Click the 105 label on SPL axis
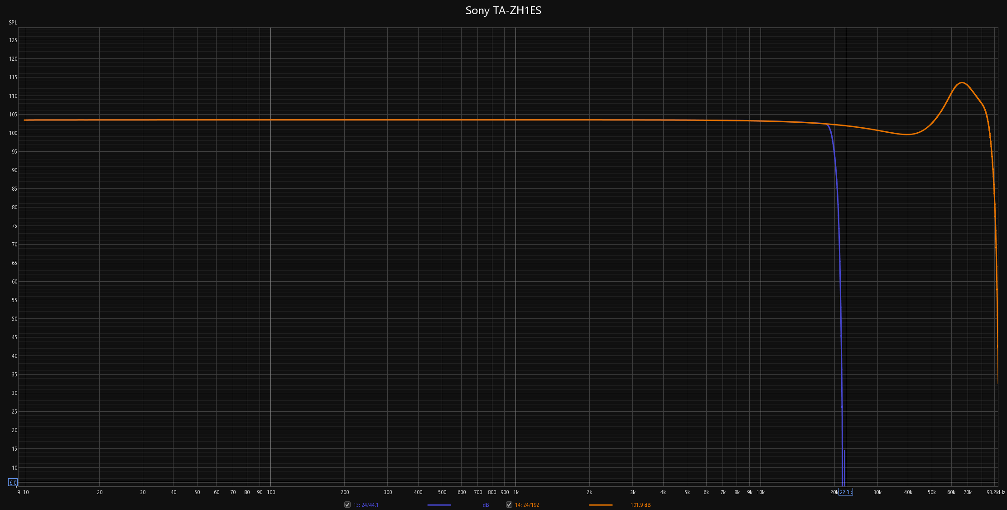The image size is (1007, 510). [13, 115]
